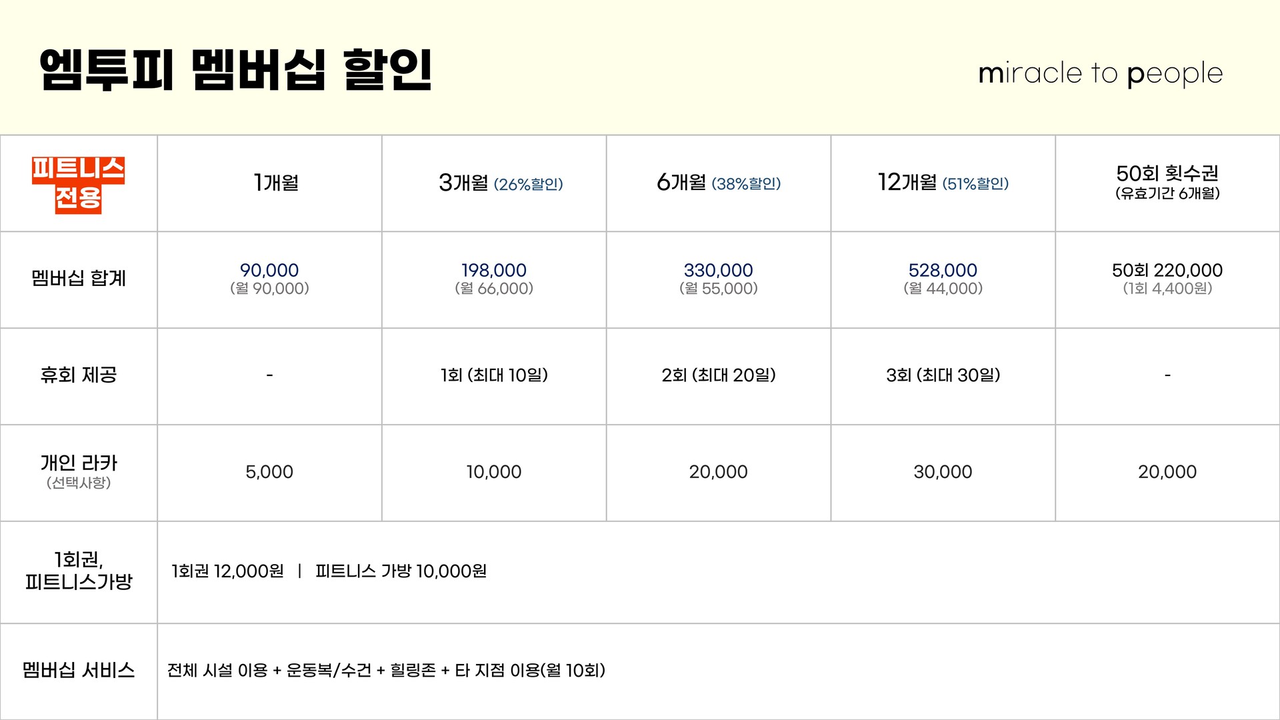Click the 휴회 제공 row label
This screenshot has width=1280, height=720.
(79, 375)
